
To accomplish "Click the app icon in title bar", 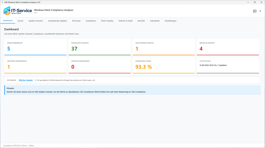I will coord(2,2).
